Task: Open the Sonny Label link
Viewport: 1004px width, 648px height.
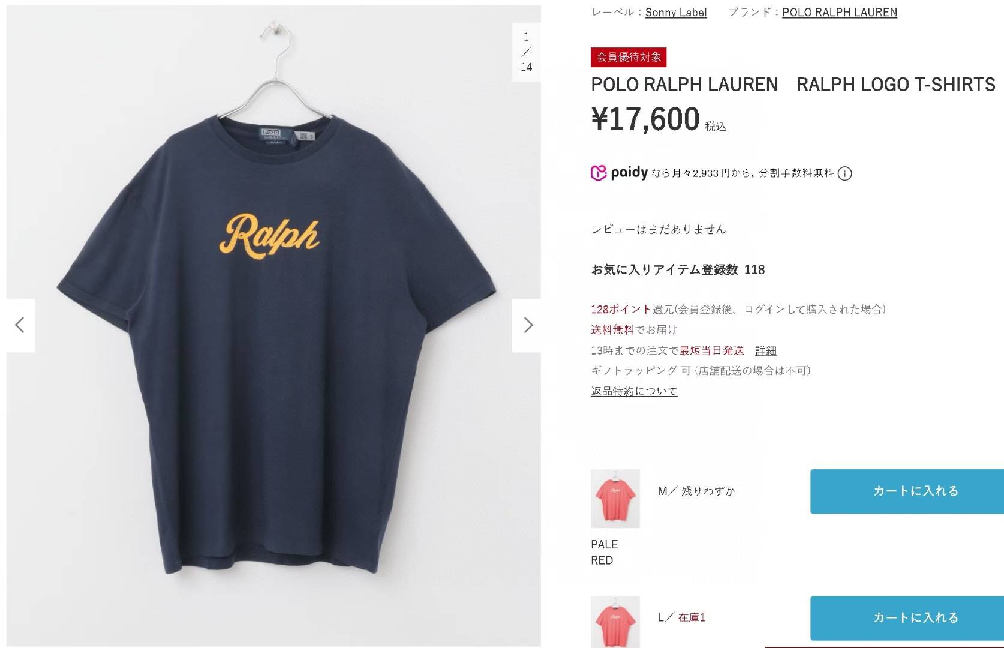Action: [x=676, y=12]
